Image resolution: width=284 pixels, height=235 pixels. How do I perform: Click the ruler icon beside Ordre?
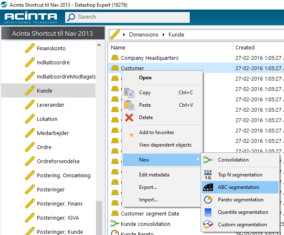(30, 147)
